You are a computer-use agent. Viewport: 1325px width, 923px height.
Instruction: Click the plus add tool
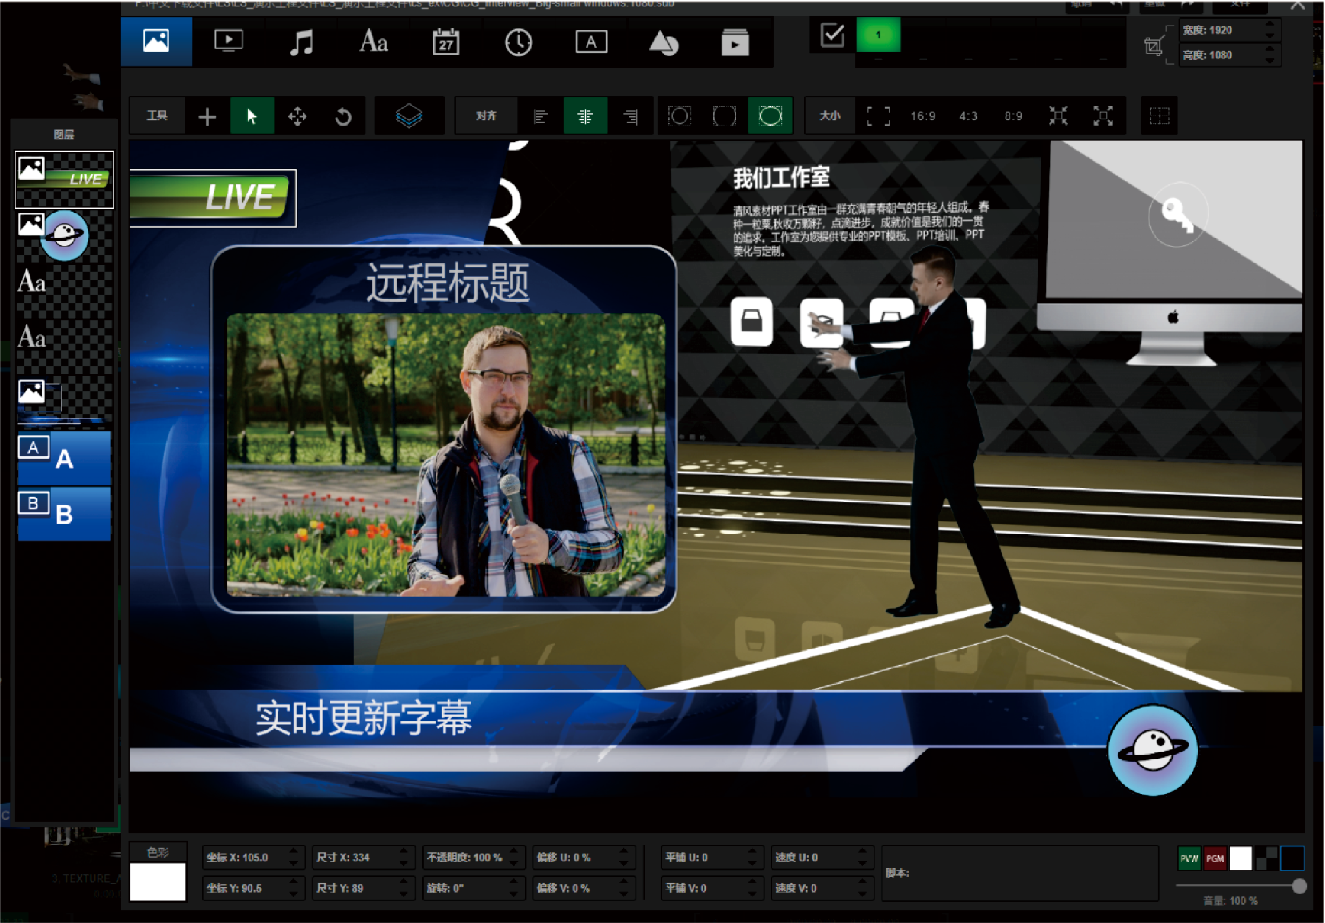tap(207, 117)
